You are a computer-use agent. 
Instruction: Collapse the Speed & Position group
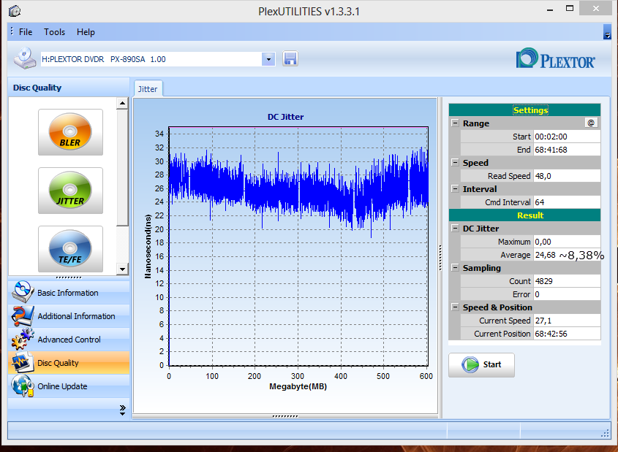click(455, 307)
